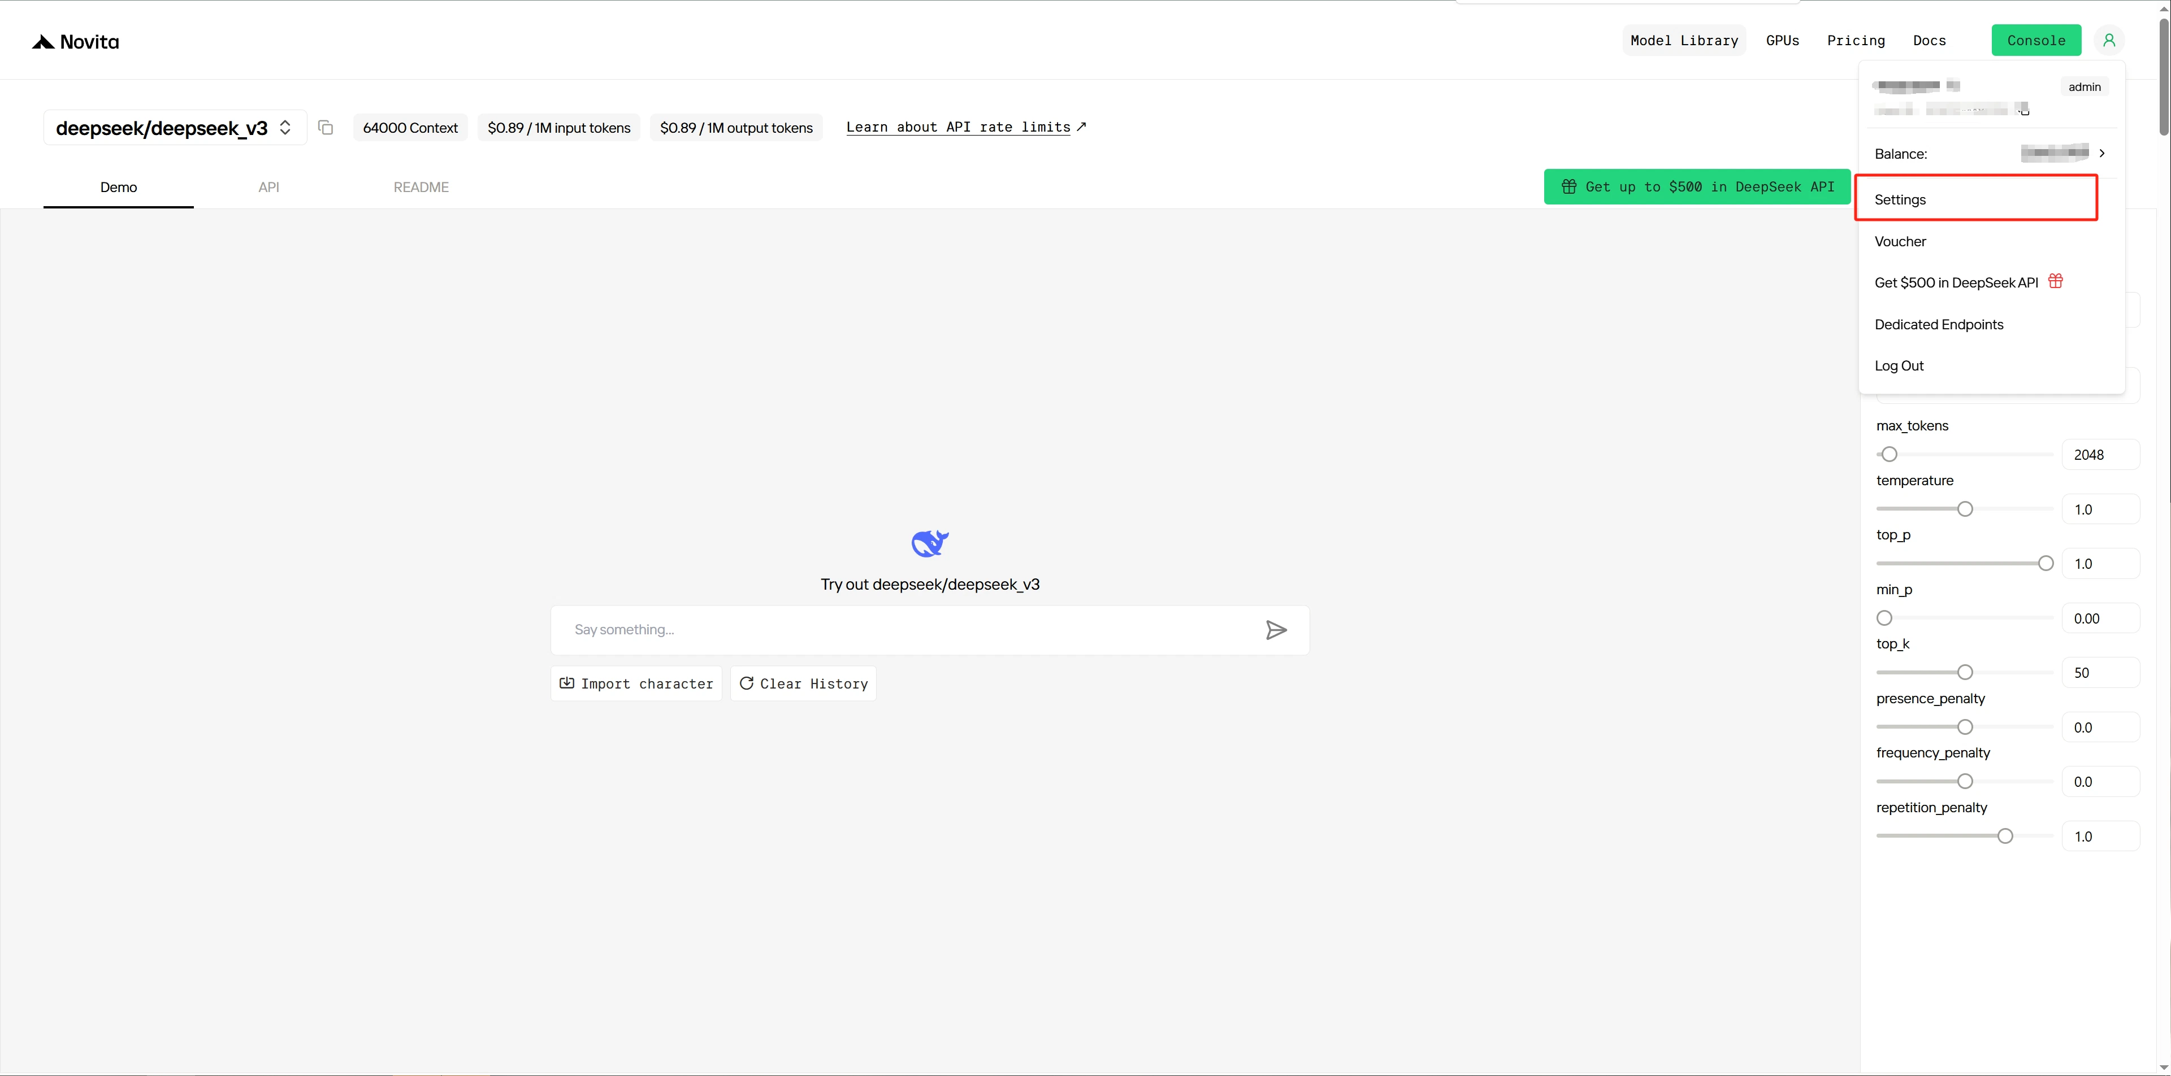Click the Balance label in the menu

click(1900, 154)
